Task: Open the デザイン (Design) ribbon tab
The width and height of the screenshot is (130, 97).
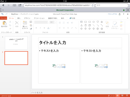Action: [27, 18]
